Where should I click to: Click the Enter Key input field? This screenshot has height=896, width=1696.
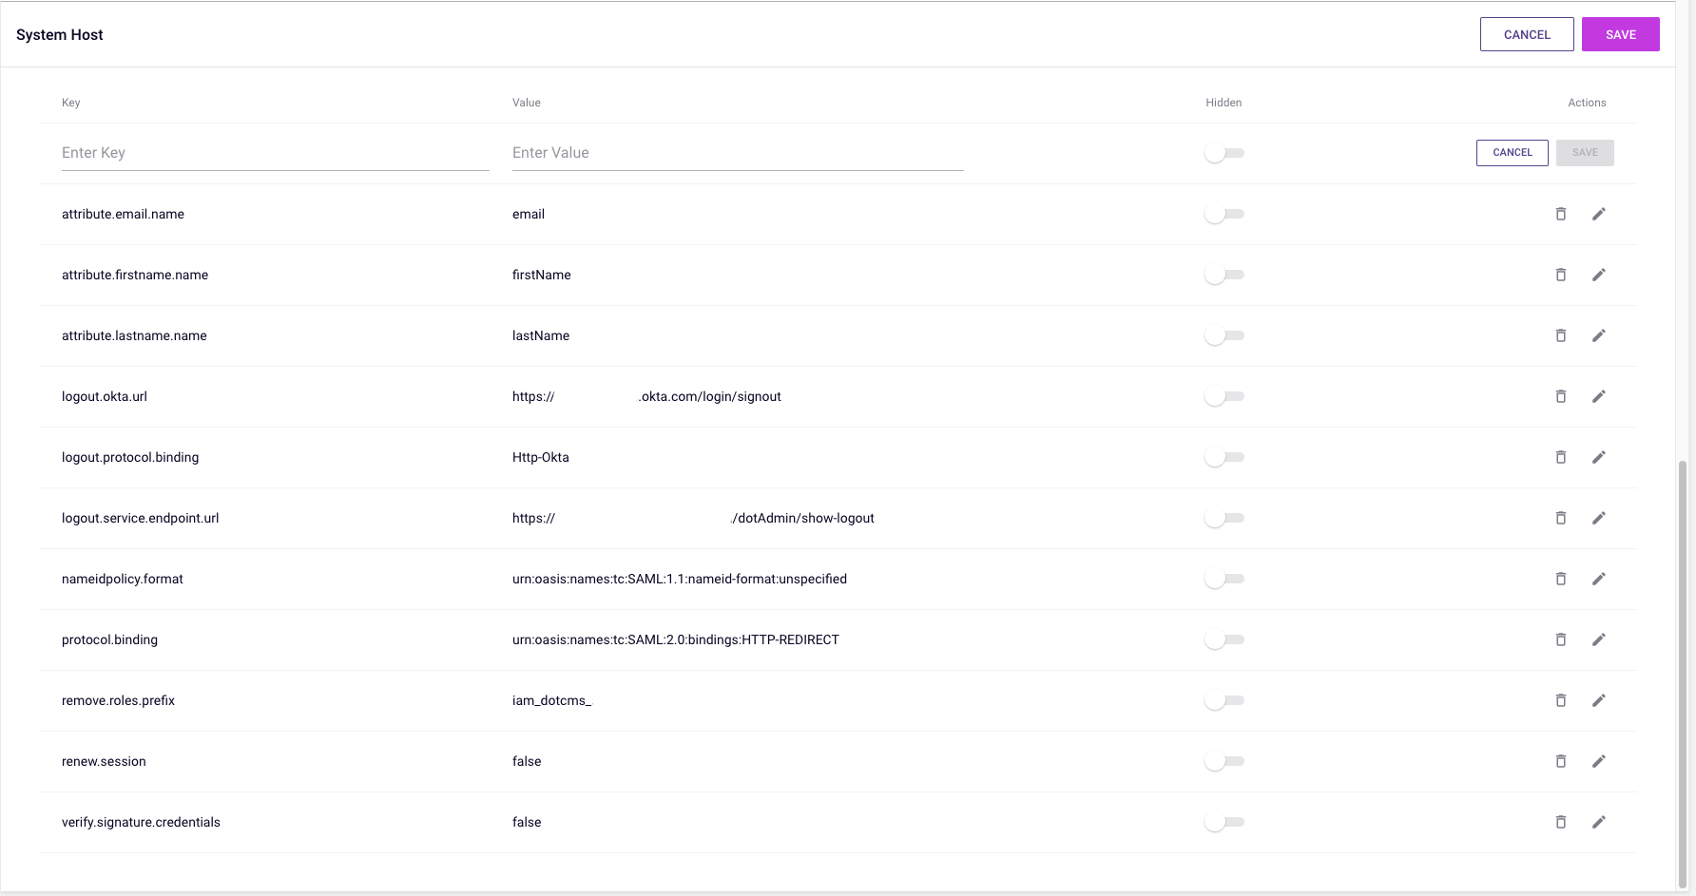point(275,153)
